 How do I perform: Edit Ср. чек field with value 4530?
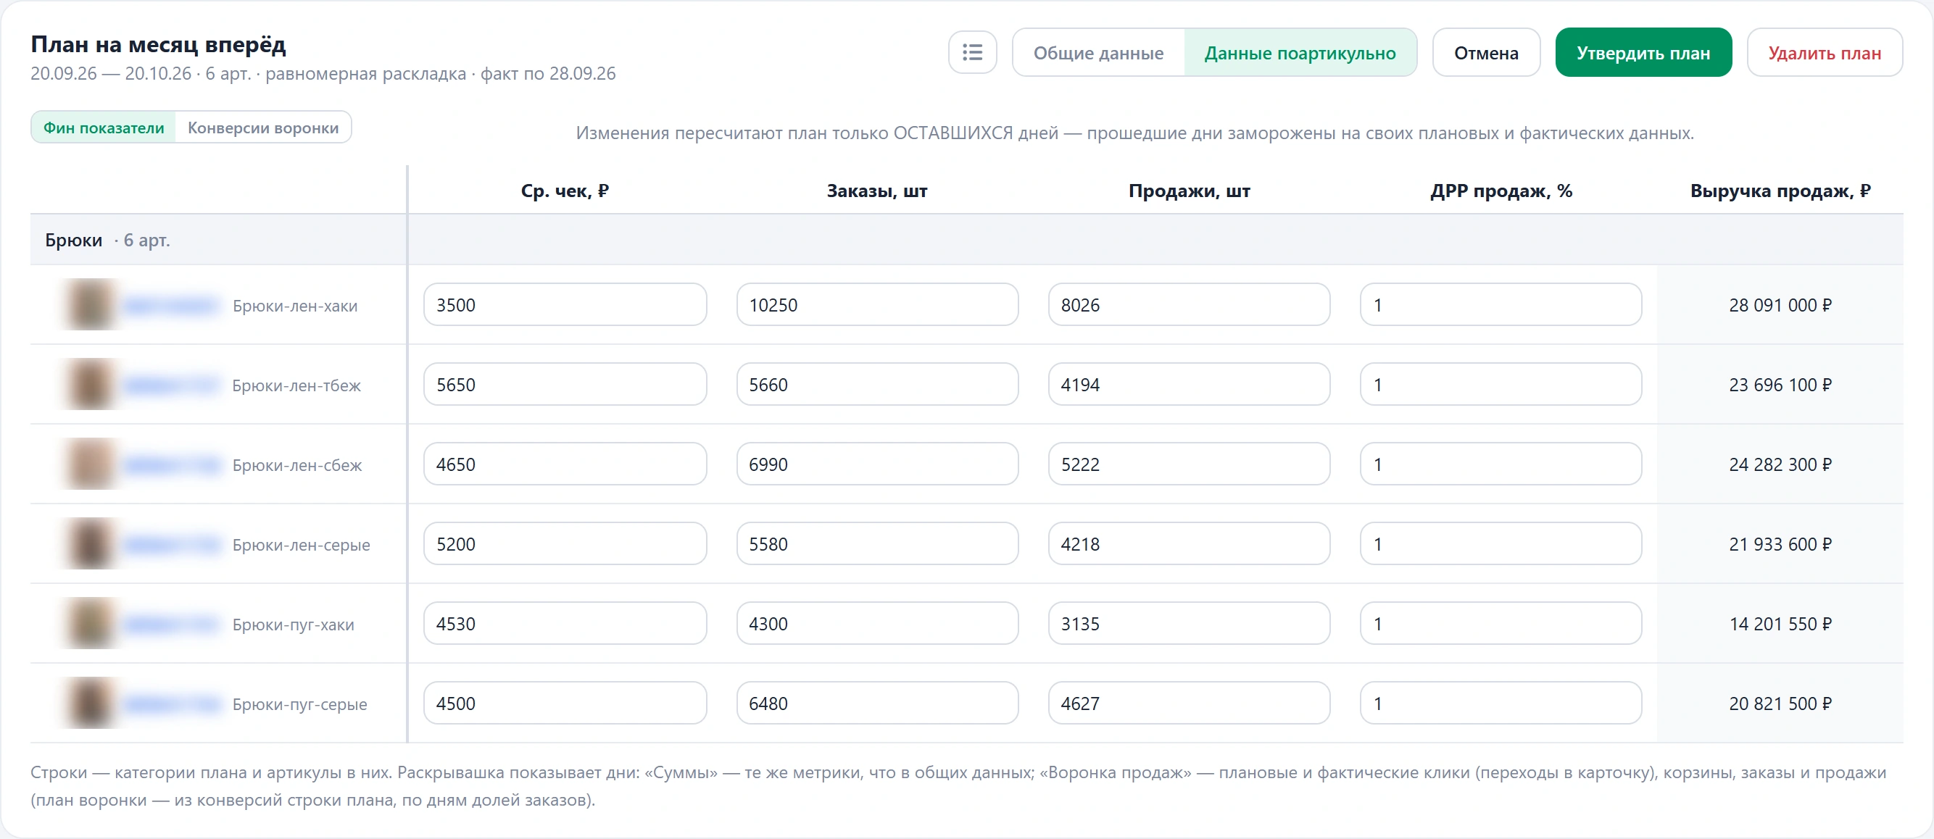pyautogui.click(x=565, y=623)
